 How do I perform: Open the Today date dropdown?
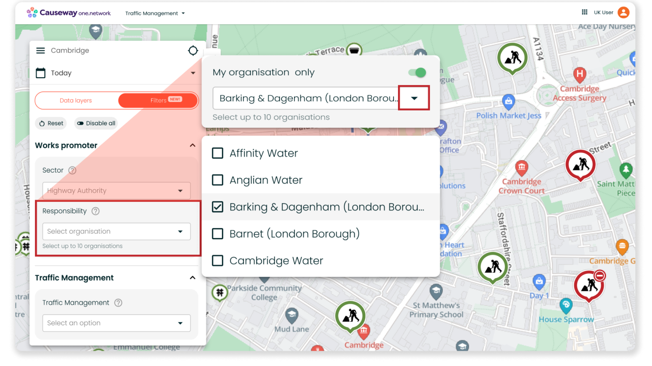(x=193, y=73)
